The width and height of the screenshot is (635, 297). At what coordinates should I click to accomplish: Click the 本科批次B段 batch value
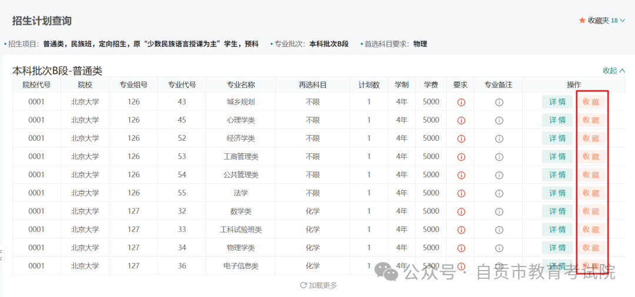tap(329, 44)
